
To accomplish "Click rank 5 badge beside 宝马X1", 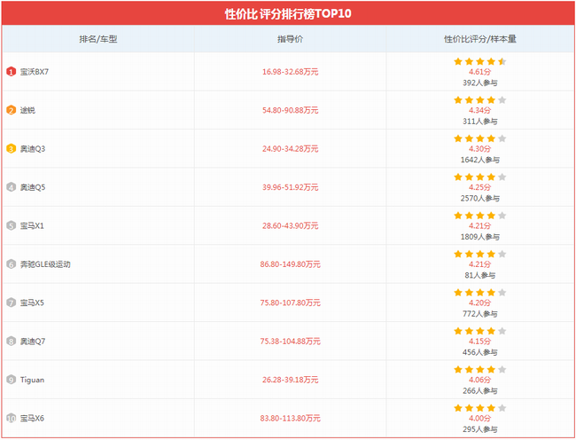I will pos(11,225).
